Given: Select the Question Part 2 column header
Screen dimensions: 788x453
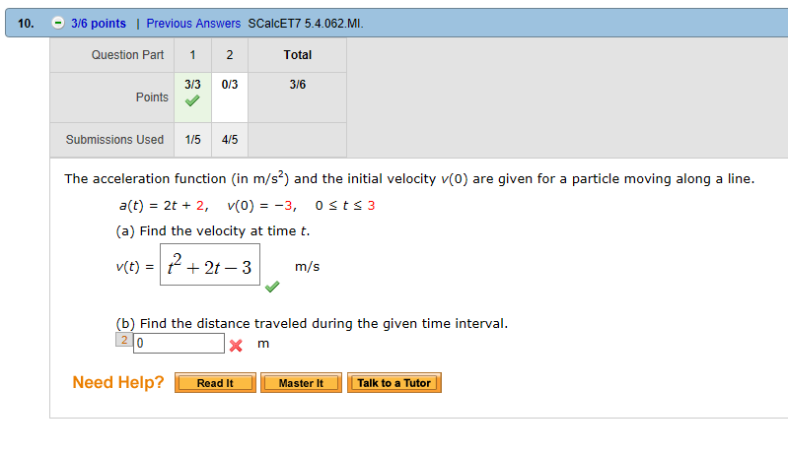Looking at the screenshot, I should pos(230,55).
